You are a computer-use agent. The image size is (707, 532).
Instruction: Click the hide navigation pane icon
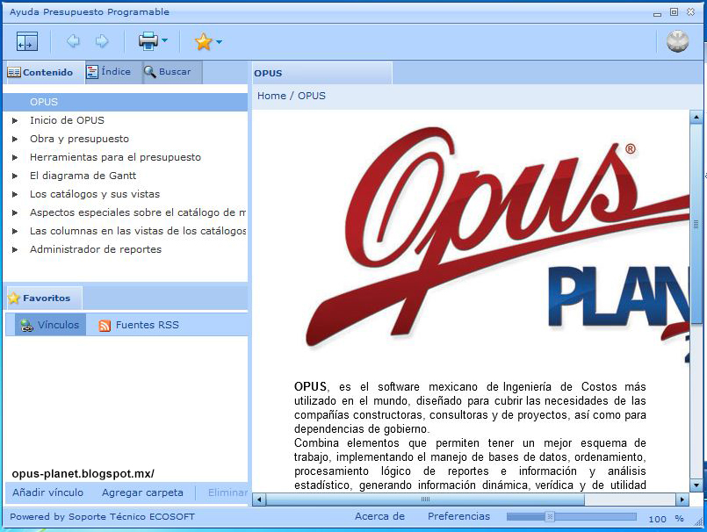tap(26, 41)
